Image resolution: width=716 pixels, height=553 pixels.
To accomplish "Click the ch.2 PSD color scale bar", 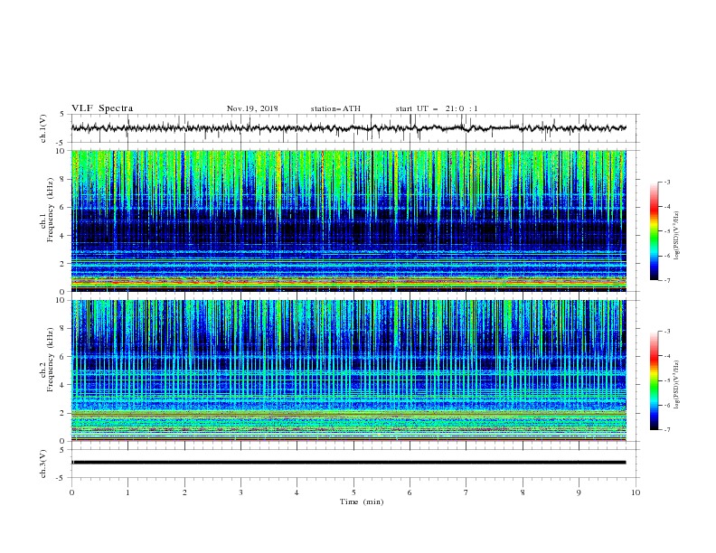I will (x=654, y=380).
